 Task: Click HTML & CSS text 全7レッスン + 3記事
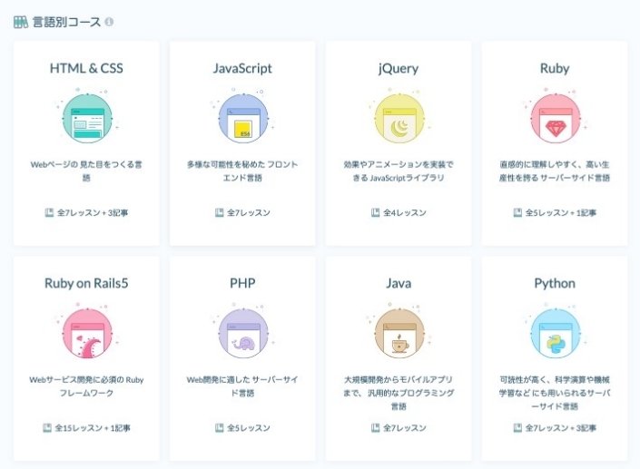point(93,212)
